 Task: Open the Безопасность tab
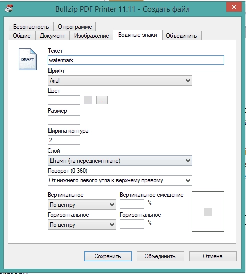(31, 27)
